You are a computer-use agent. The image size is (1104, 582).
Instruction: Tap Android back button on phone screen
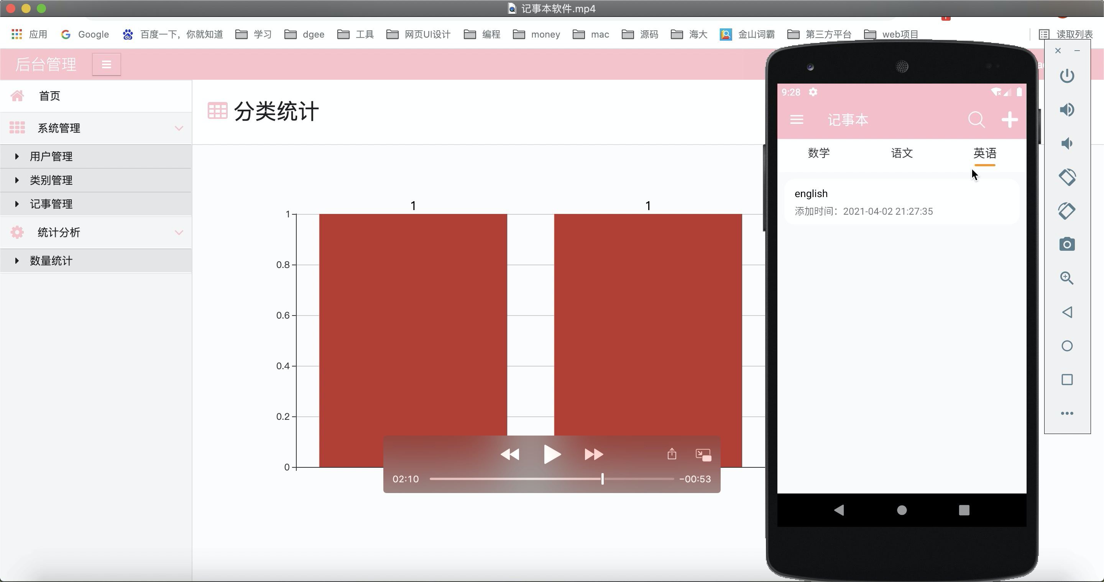pyautogui.click(x=839, y=510)
